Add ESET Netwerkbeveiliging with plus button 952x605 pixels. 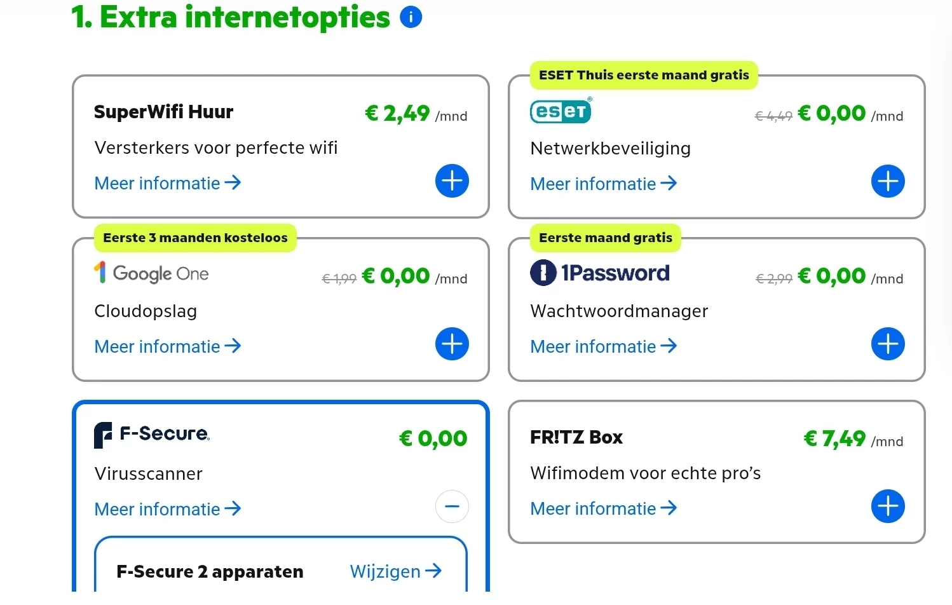pyautogui.click(x=888, y=181)
